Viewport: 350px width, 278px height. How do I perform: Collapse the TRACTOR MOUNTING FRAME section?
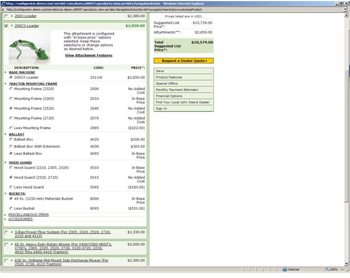[6, 84]
